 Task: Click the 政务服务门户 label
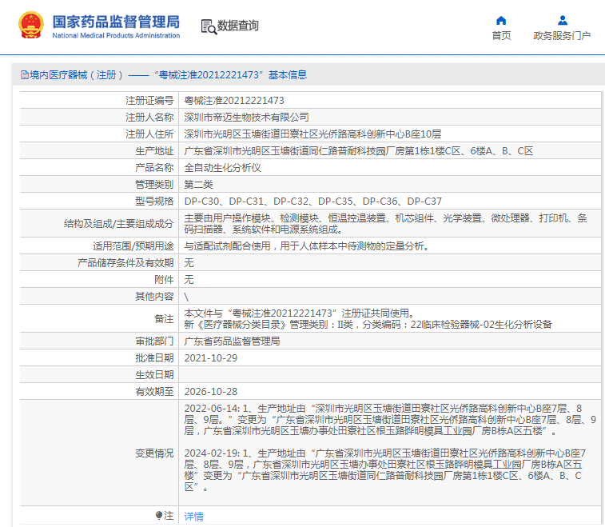coord(562,36)
